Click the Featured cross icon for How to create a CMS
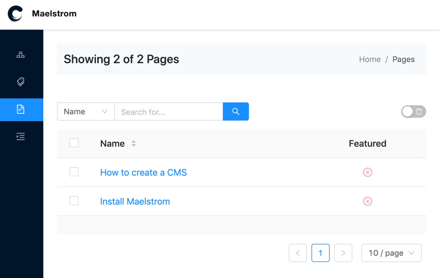 click(x=368, y=172)
